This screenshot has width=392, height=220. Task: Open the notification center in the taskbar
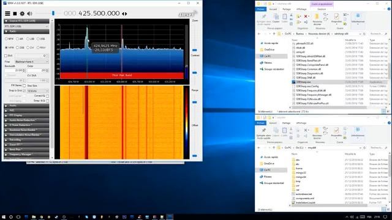(385, 217)
